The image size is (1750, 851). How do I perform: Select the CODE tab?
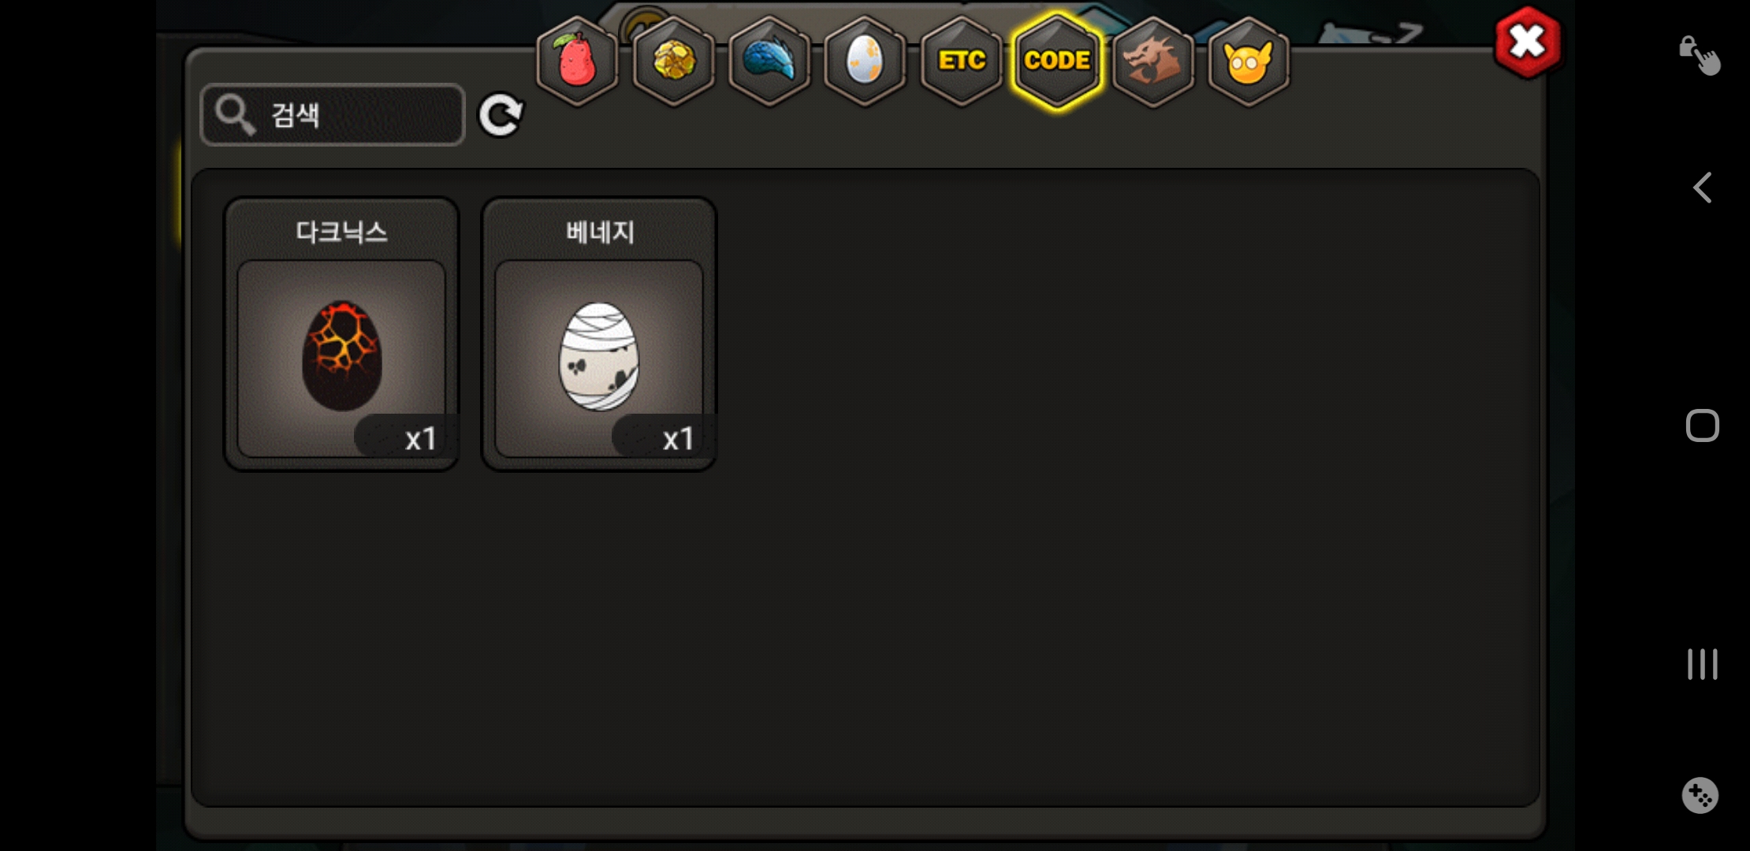click(x=1057, y=61)
